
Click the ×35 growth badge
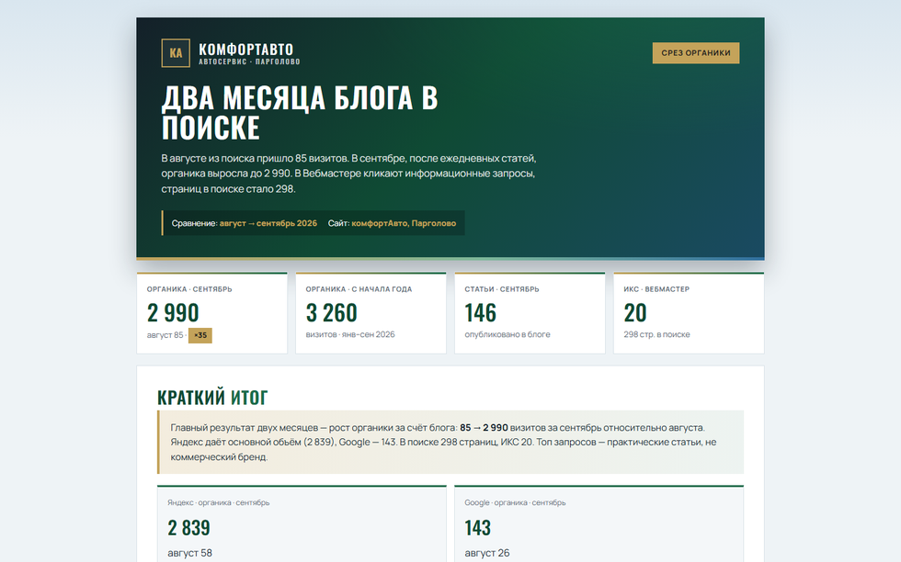tap(200, 335)
